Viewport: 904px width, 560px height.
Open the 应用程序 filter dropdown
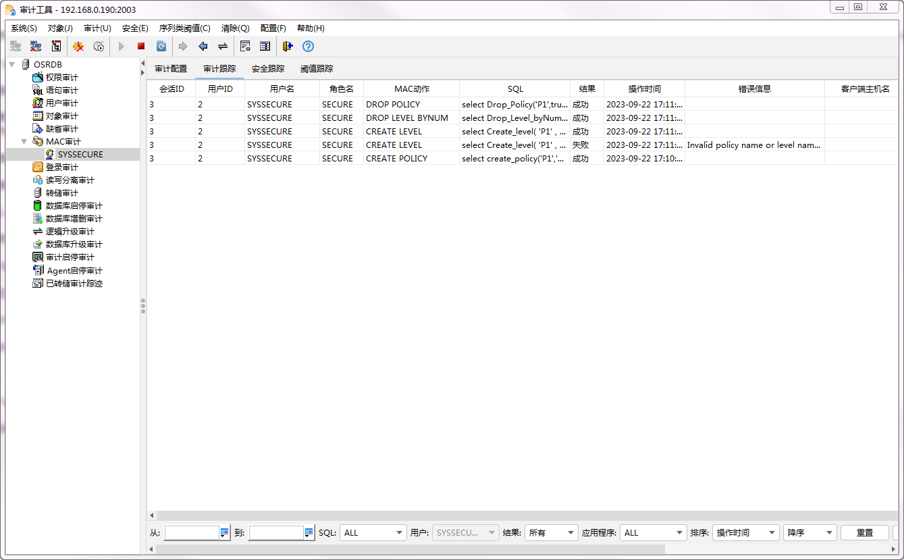coord(653,532)
